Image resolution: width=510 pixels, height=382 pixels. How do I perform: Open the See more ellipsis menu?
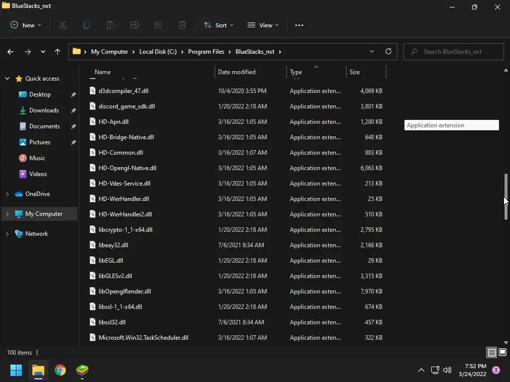(299, 25)
